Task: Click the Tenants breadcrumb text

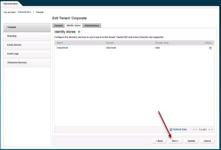Action: pos(40,12)
